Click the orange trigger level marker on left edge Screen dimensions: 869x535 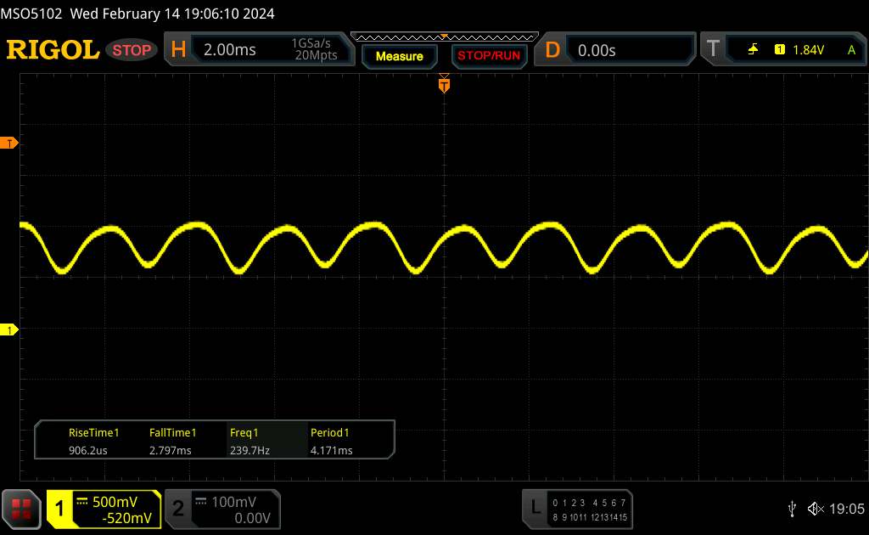[x=10, y=144]
